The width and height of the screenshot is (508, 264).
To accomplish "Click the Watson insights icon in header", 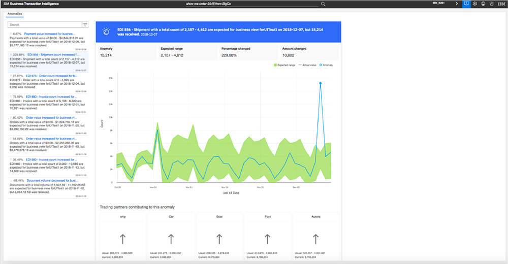I will point(491,4).
